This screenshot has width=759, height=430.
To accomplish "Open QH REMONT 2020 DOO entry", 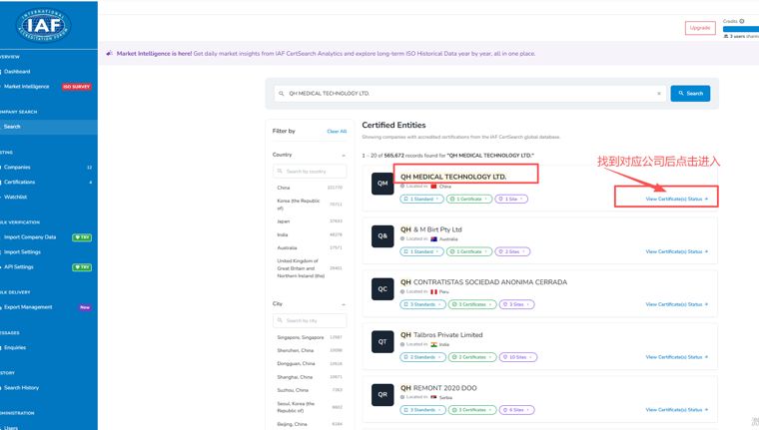I will point(438,388).
